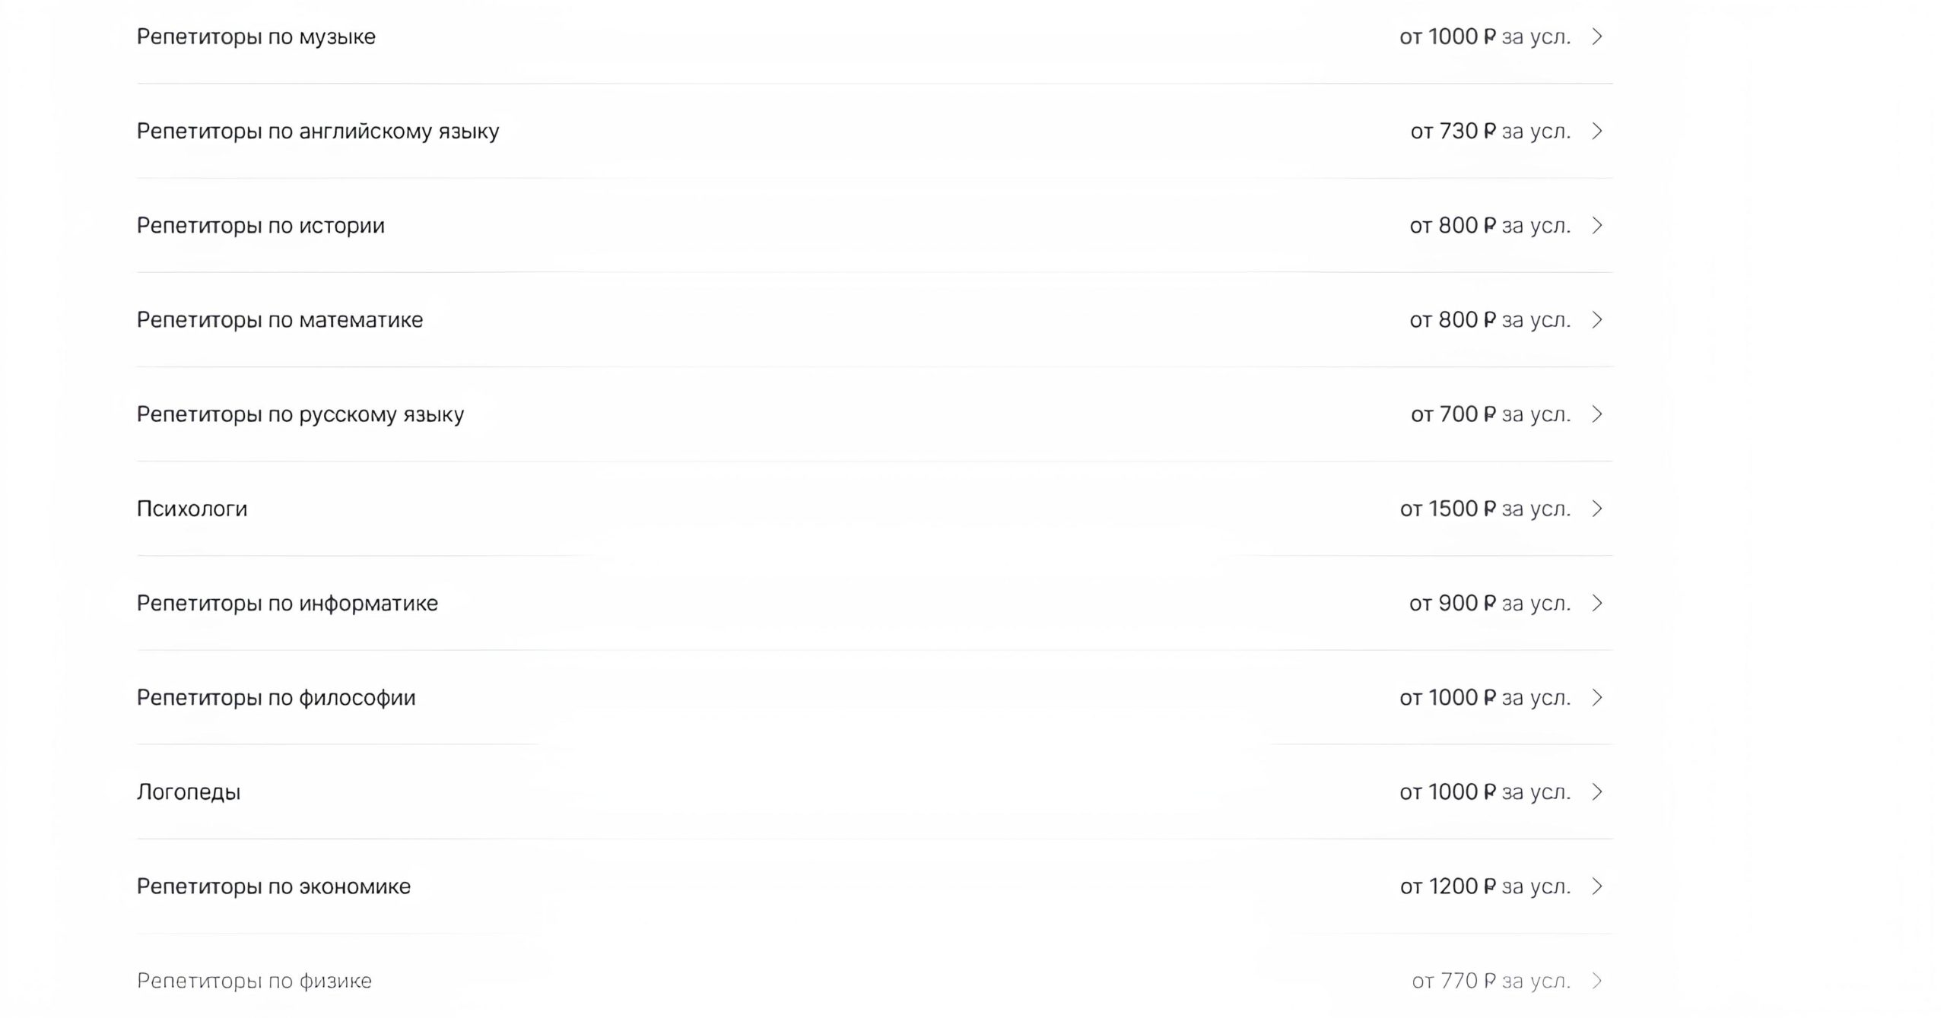This screenshot has width=1947, height=1018.
Task: Open the Russian language tutors link
Action: (300, 414)
